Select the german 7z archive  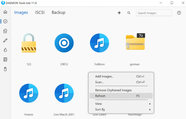[135, 41]
